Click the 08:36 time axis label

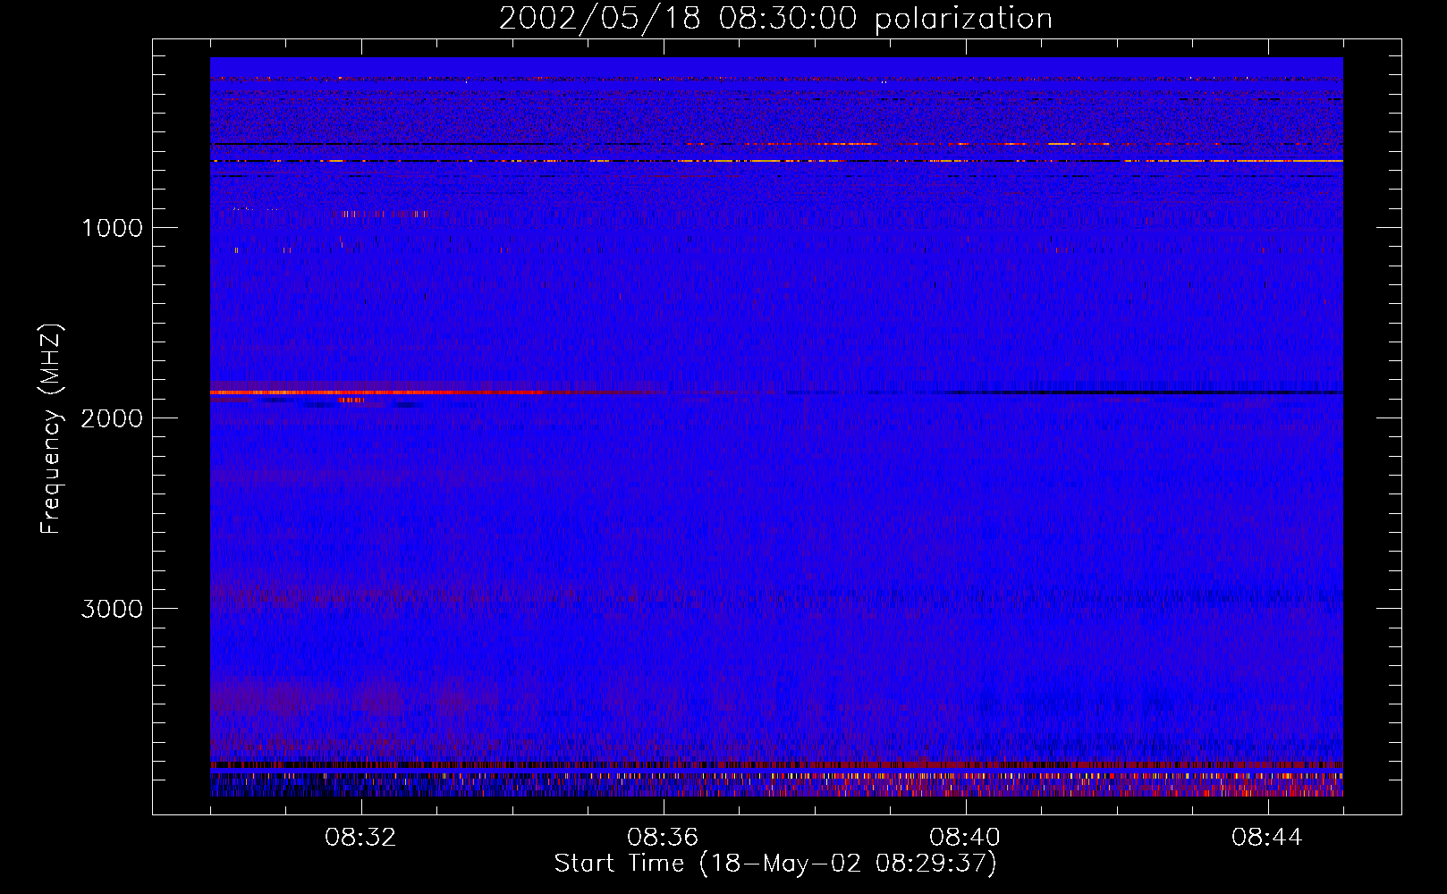(664, 838)
